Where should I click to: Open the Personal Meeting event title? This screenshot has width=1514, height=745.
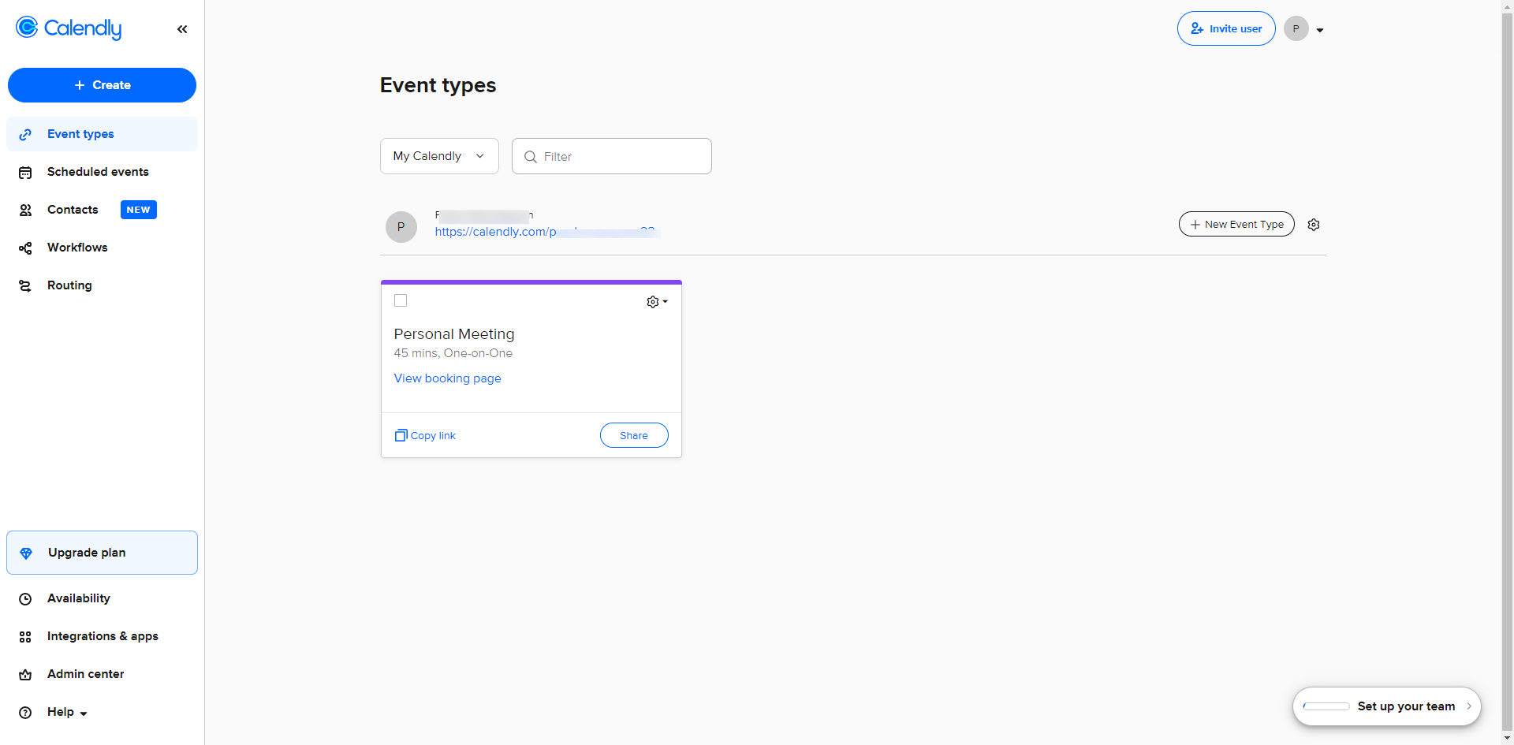click(454, 334)
